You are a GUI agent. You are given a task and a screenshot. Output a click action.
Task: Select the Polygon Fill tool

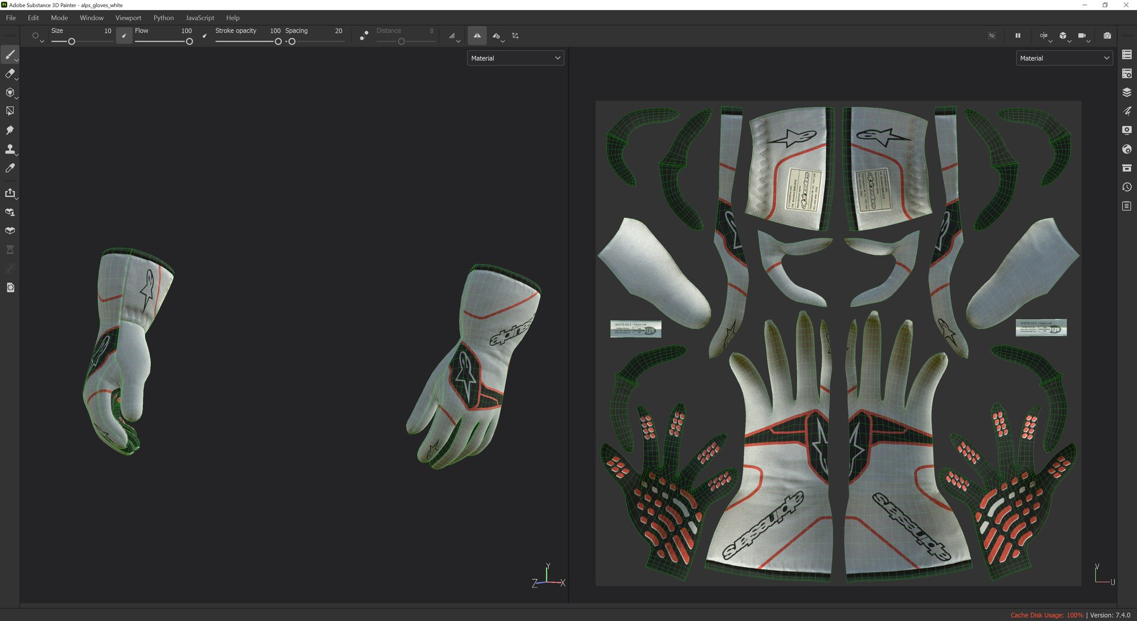pos(10,111)
